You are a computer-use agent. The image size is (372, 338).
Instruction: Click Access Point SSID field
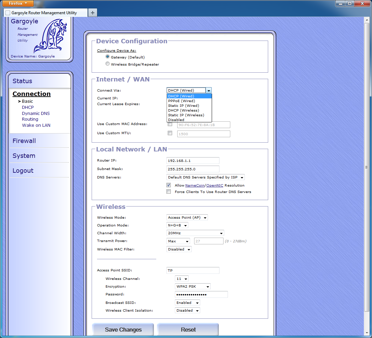[193, 270]
